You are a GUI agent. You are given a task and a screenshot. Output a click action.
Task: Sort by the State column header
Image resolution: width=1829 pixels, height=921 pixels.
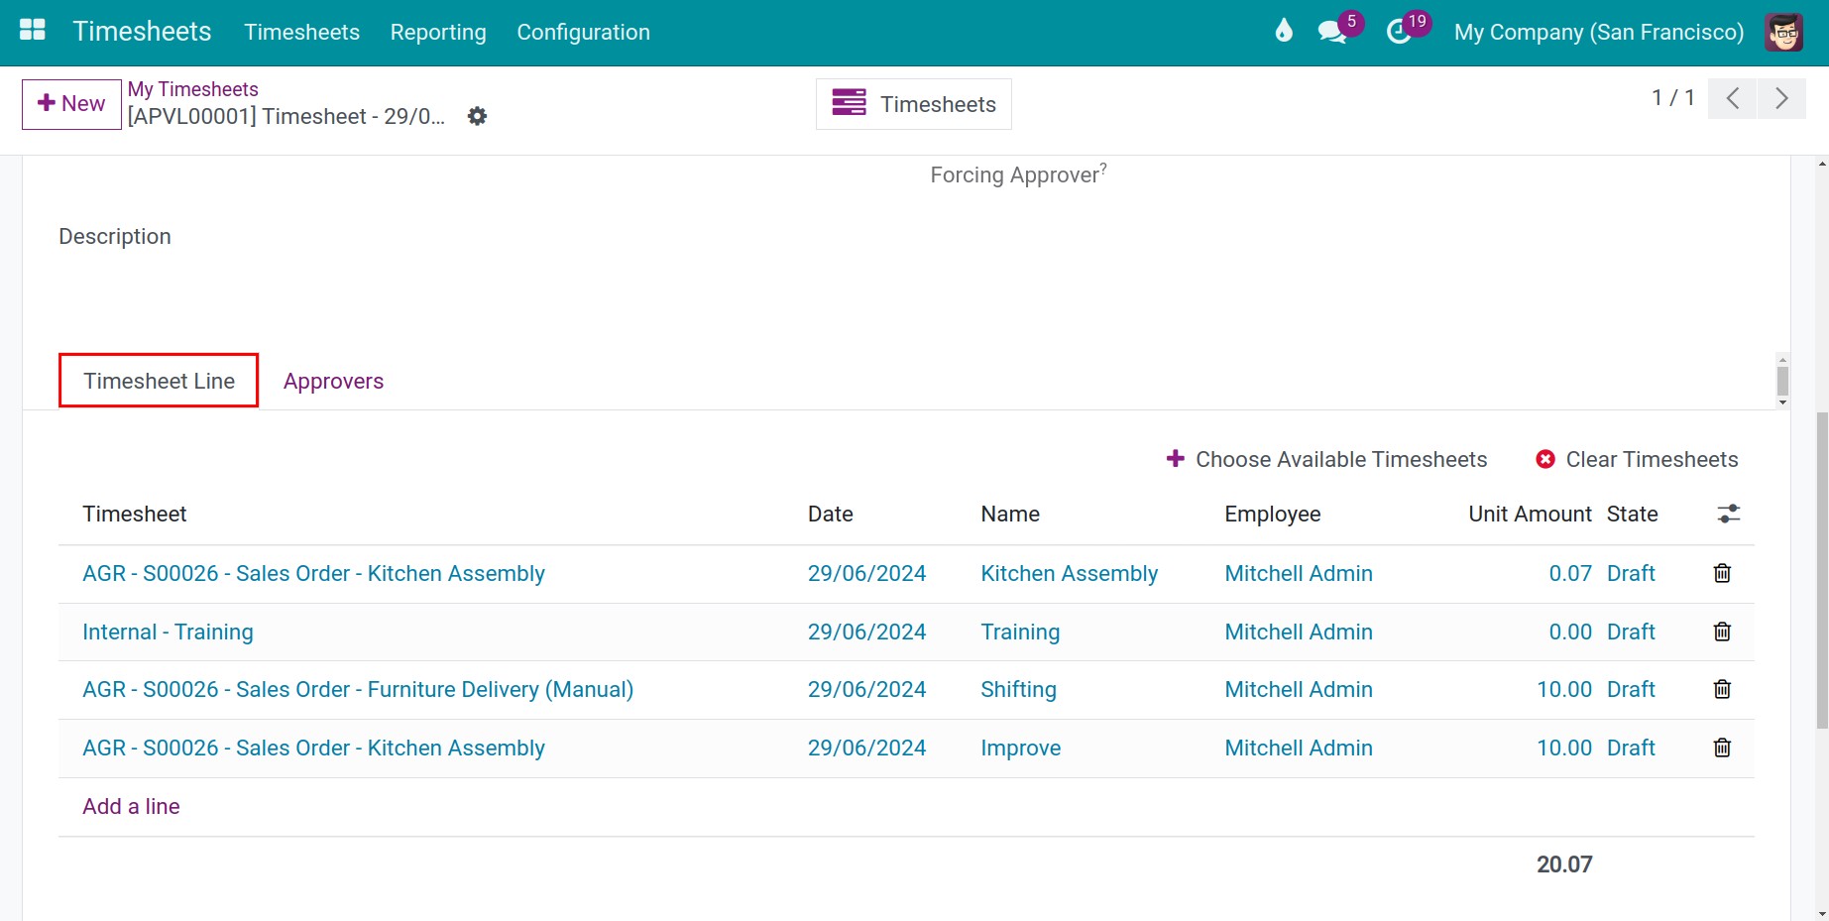click(1633, 514)
